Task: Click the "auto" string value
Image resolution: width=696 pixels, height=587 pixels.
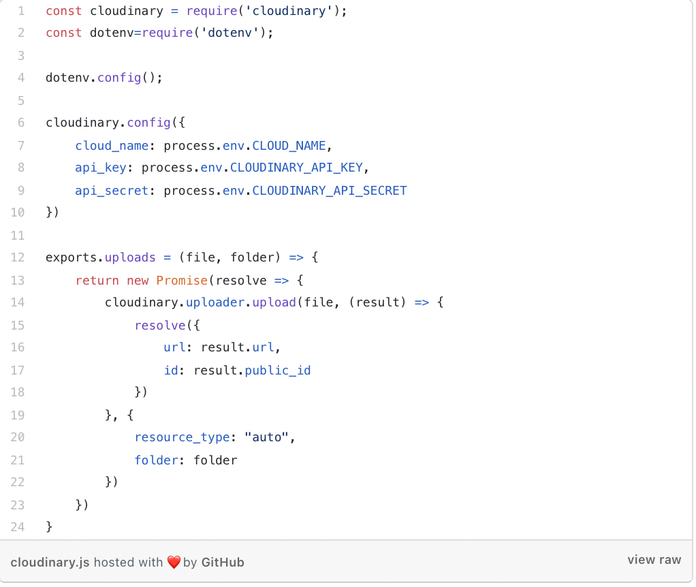Action: (x=266, y=437)
